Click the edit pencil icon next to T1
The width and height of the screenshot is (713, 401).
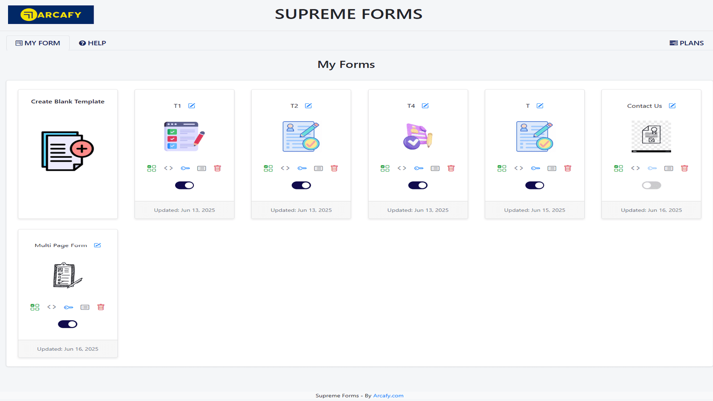192,106
